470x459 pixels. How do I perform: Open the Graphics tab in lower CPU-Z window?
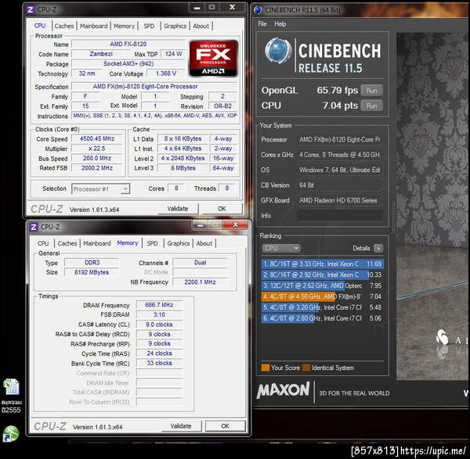[x=179, y=243]
